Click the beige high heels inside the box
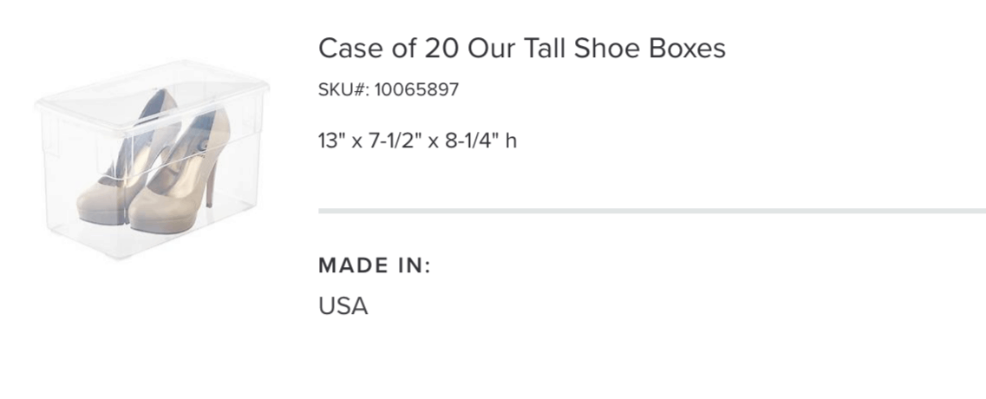This screenshot has height=399, width=986. tap(154, 162)
